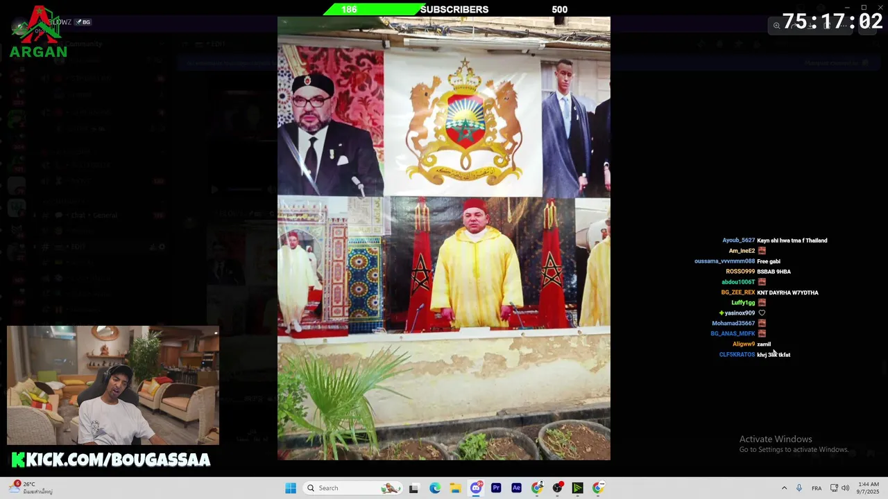Click username CLF5KRATOS in chat
The width and height of the screenshot is (888, 499).
(737, 355)
